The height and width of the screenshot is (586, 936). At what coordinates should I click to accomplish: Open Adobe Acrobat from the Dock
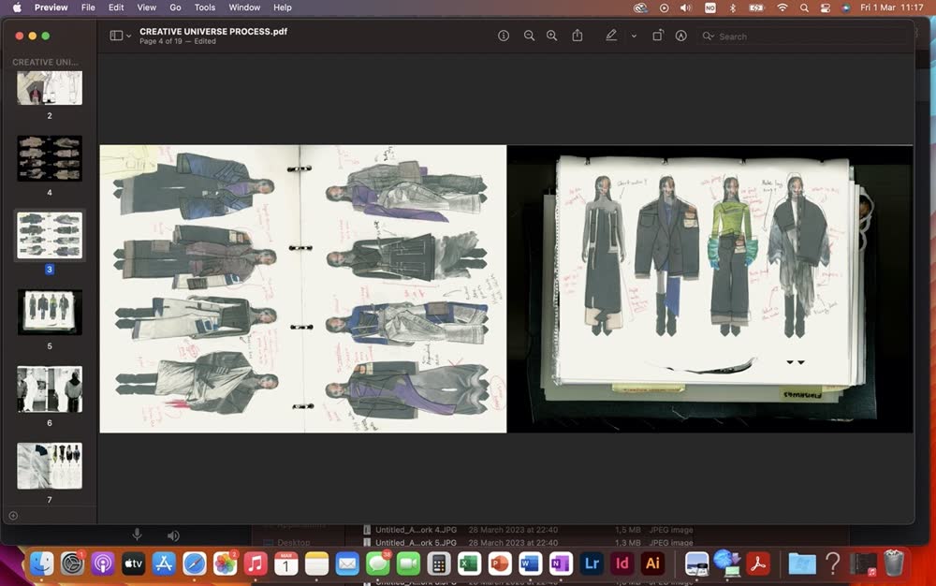(758, 564)
